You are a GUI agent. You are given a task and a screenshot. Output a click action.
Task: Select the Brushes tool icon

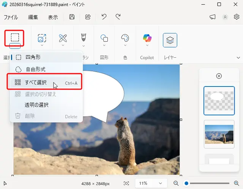coord(84,38)
